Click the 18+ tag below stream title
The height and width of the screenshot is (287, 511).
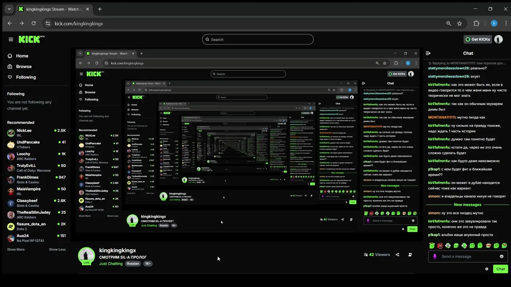[148, 263]
